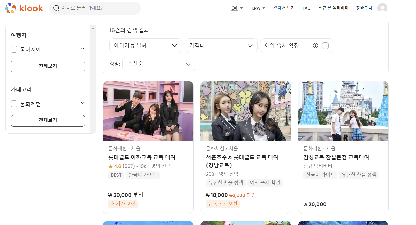Click the 최저가 보장 badge
This screenshot has width=416, height=225.
point(123,204)
